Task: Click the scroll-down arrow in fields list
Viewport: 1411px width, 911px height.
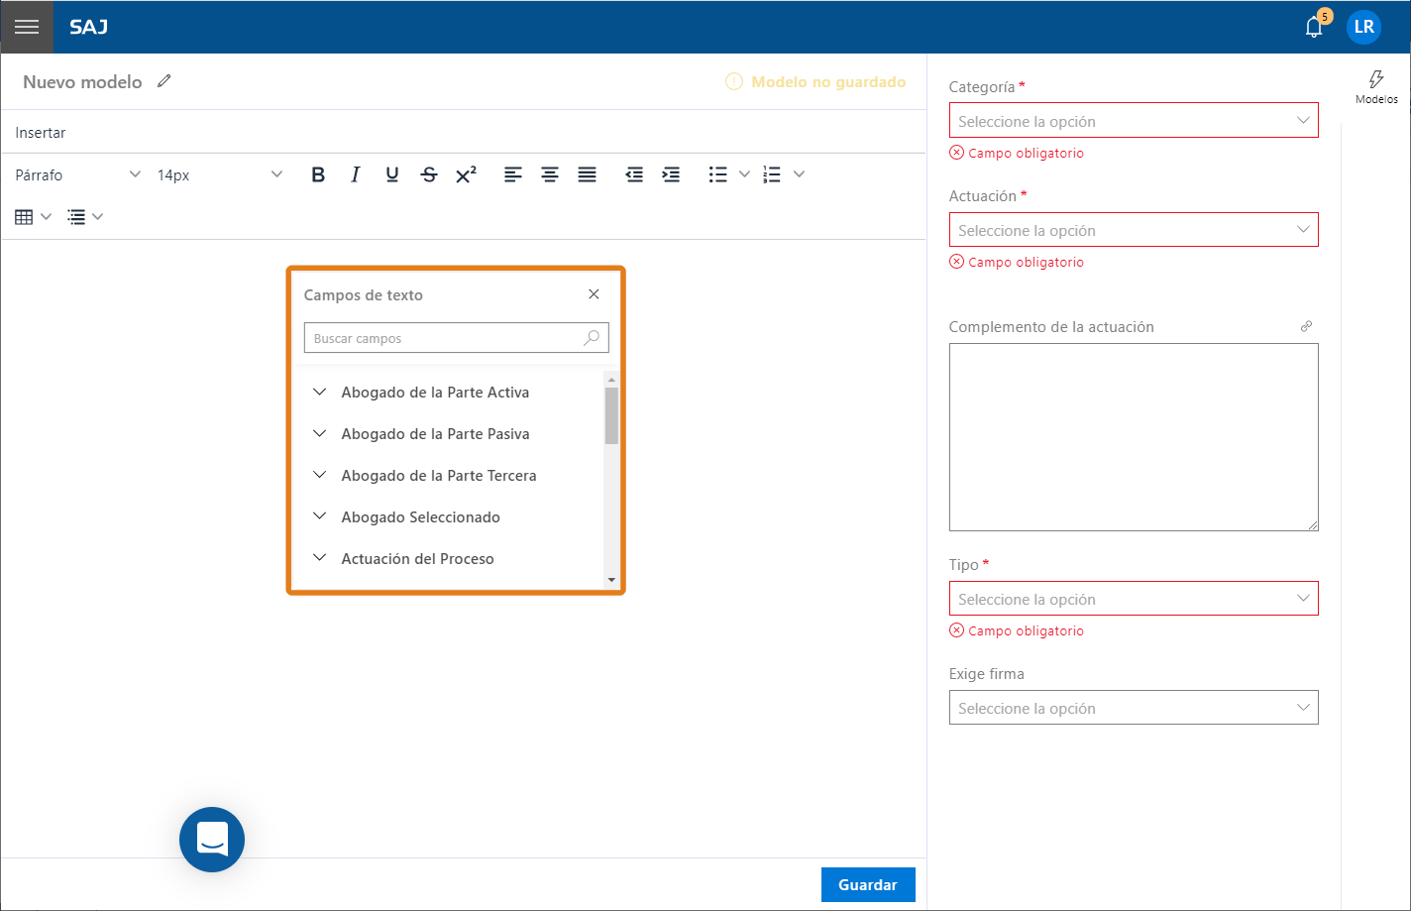Action: [x=611, y=580]
